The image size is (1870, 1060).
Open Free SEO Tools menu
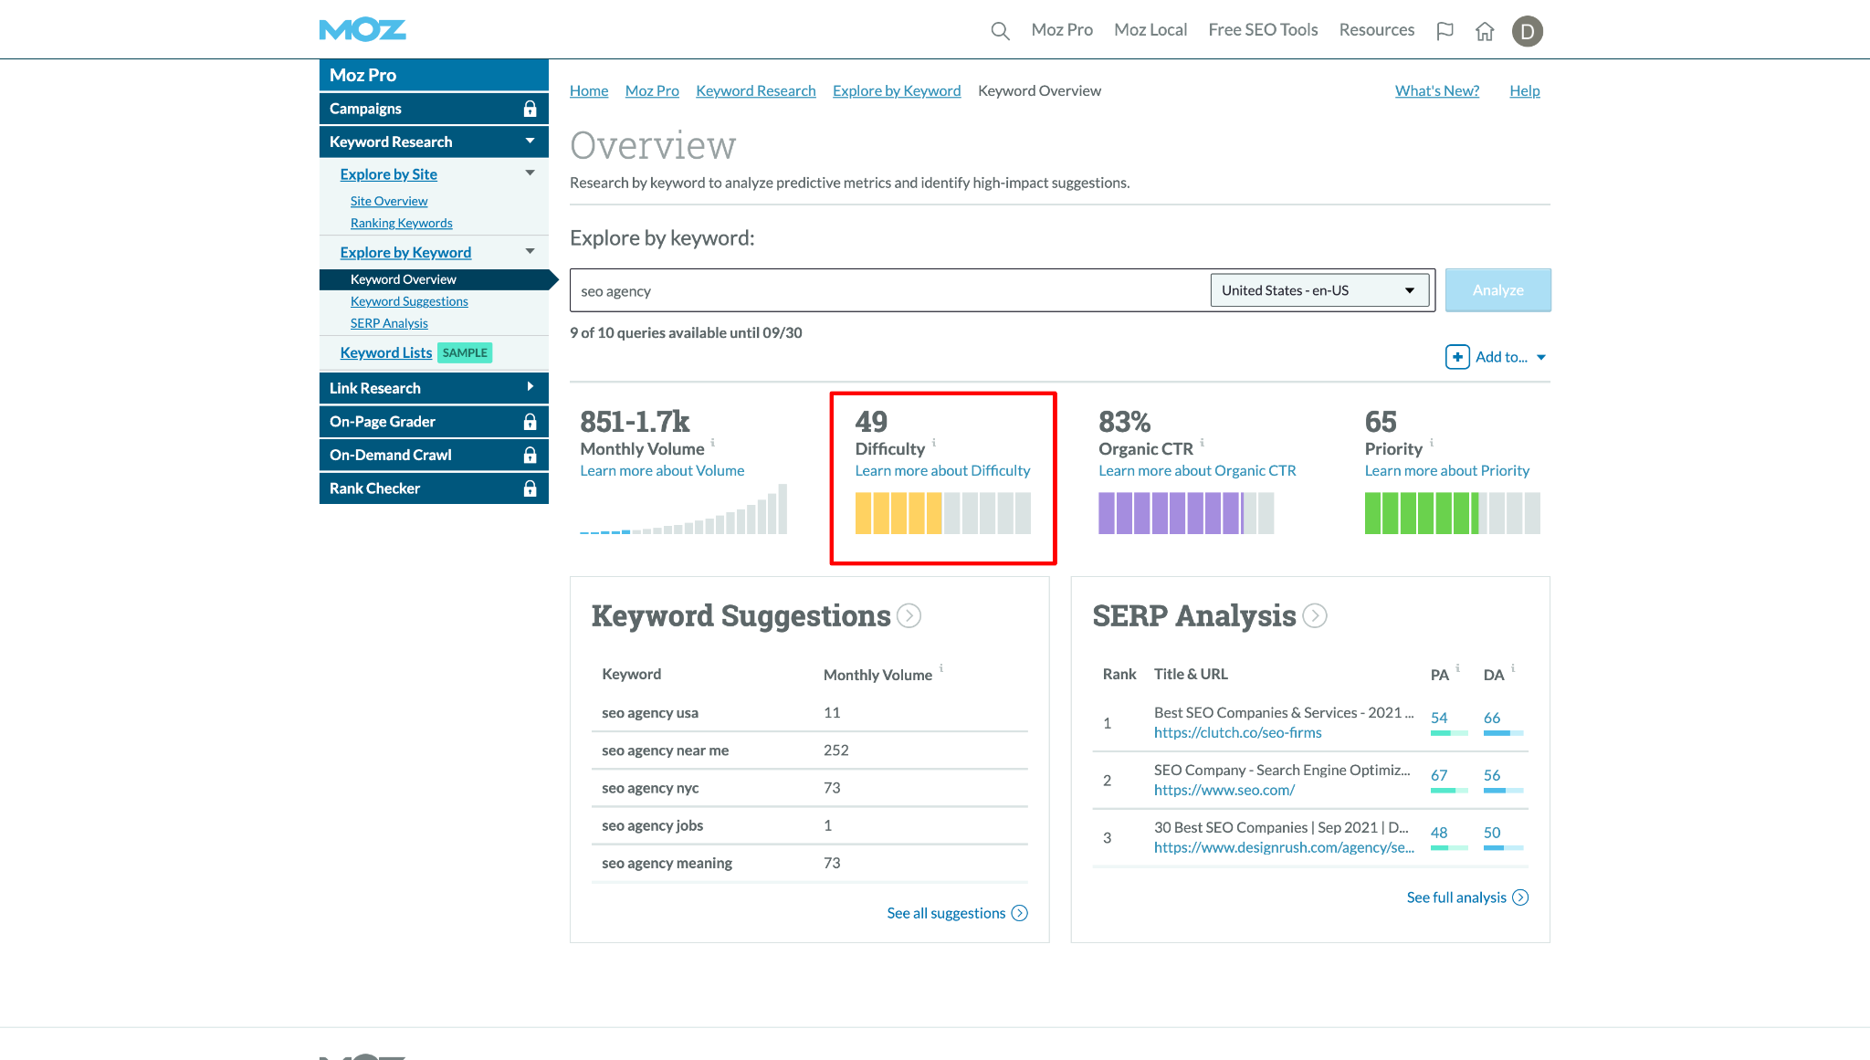coord(1263,30)
